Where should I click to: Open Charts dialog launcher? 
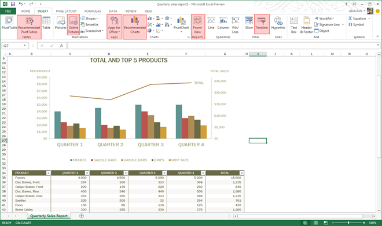188,37
